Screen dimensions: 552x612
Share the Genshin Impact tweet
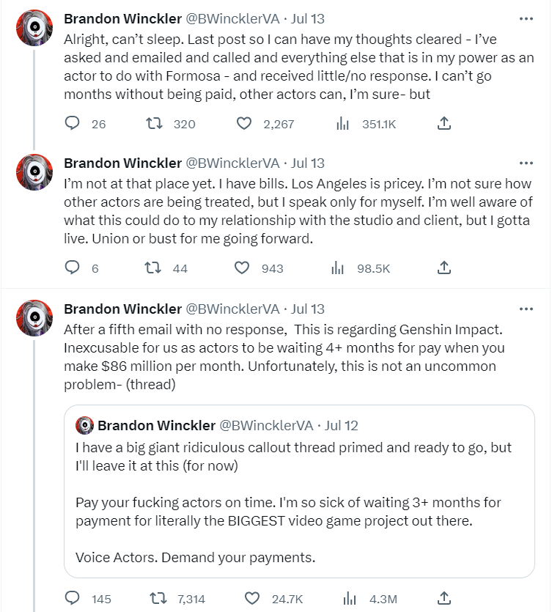click(x=444, y=599)
